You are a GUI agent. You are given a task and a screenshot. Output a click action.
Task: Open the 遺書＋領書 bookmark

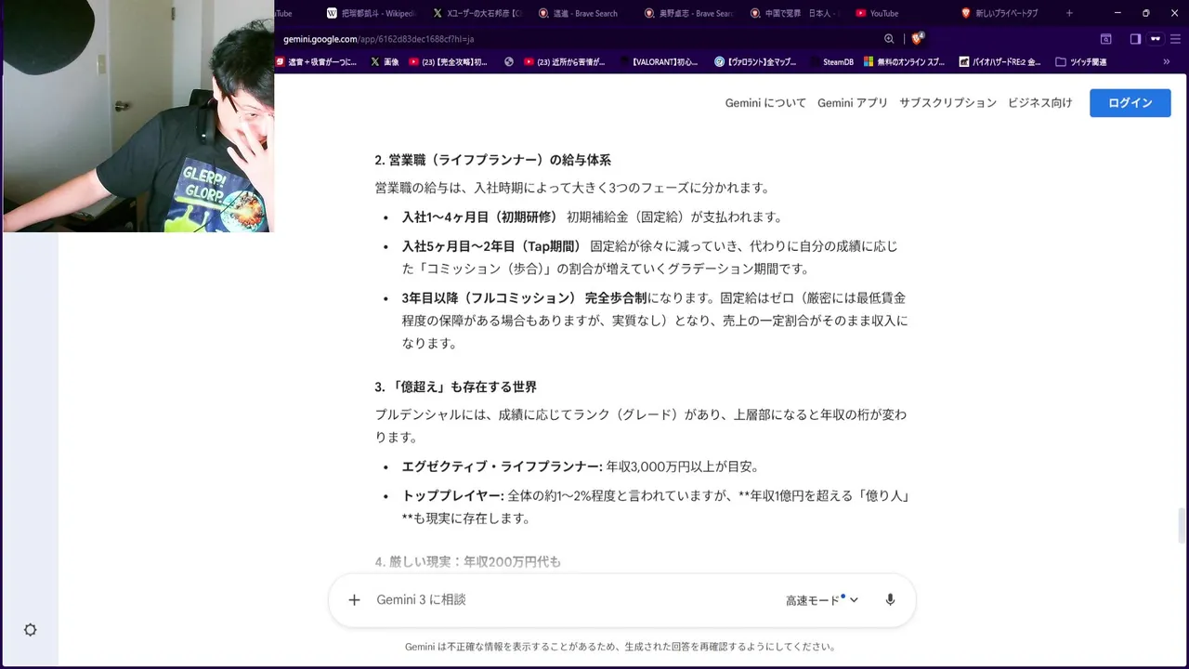pyautogui.click(x=316, y=62)
